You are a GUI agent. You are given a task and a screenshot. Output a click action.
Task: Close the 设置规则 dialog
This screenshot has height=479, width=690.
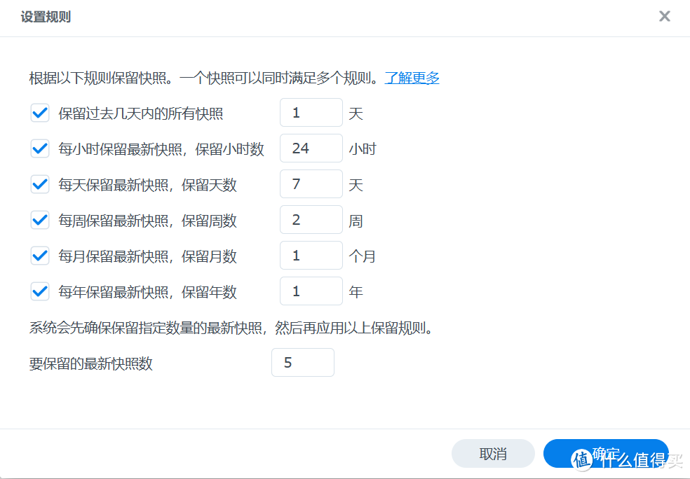[x=664, y=16]
